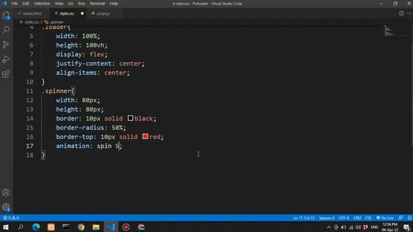
Task: Switch to the style.css tab
Action: pos(67,14)
